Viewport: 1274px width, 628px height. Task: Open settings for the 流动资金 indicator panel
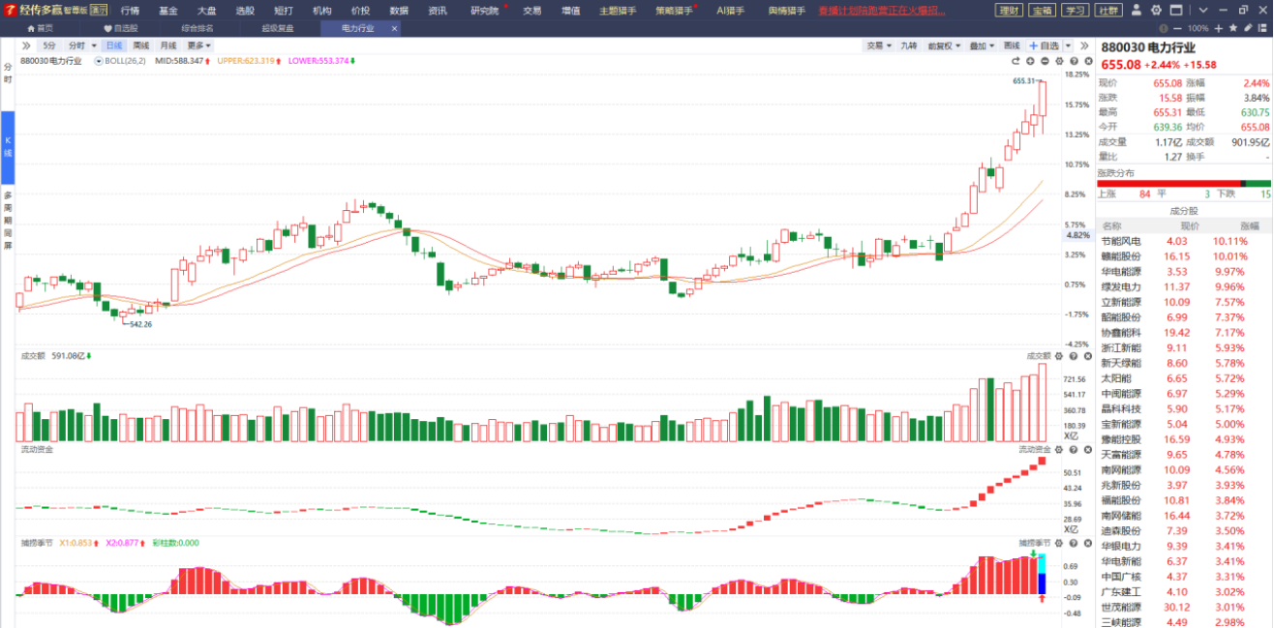(x=1059, y=450)
